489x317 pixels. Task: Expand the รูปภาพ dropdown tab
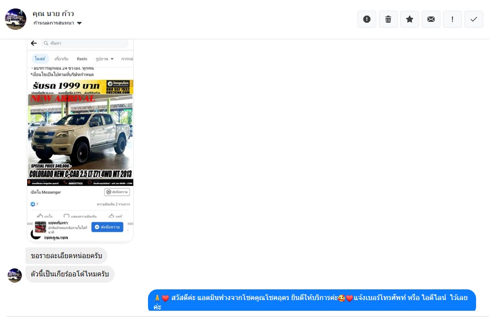click(104, 59)
